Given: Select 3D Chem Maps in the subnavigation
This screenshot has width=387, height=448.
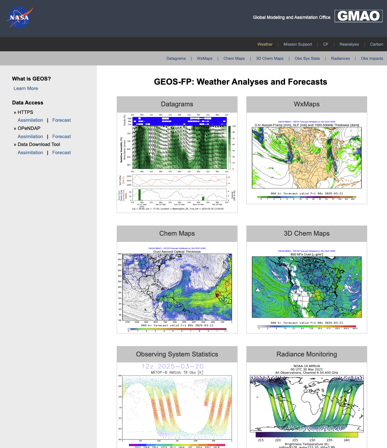Looking at the screenshot, I should [270, 59].
